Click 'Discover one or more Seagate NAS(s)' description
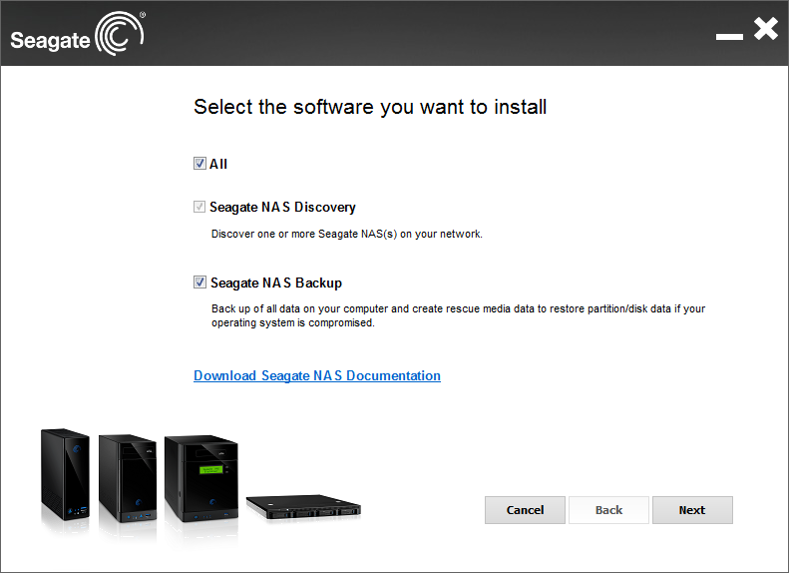The image size is (789, 573). [x=347, y=234]
